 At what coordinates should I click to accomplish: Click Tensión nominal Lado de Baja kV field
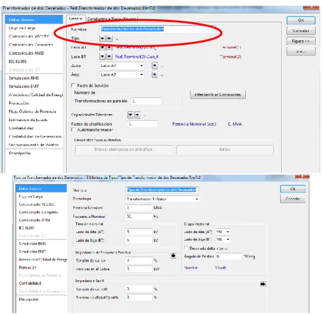(x=139, y=240)
